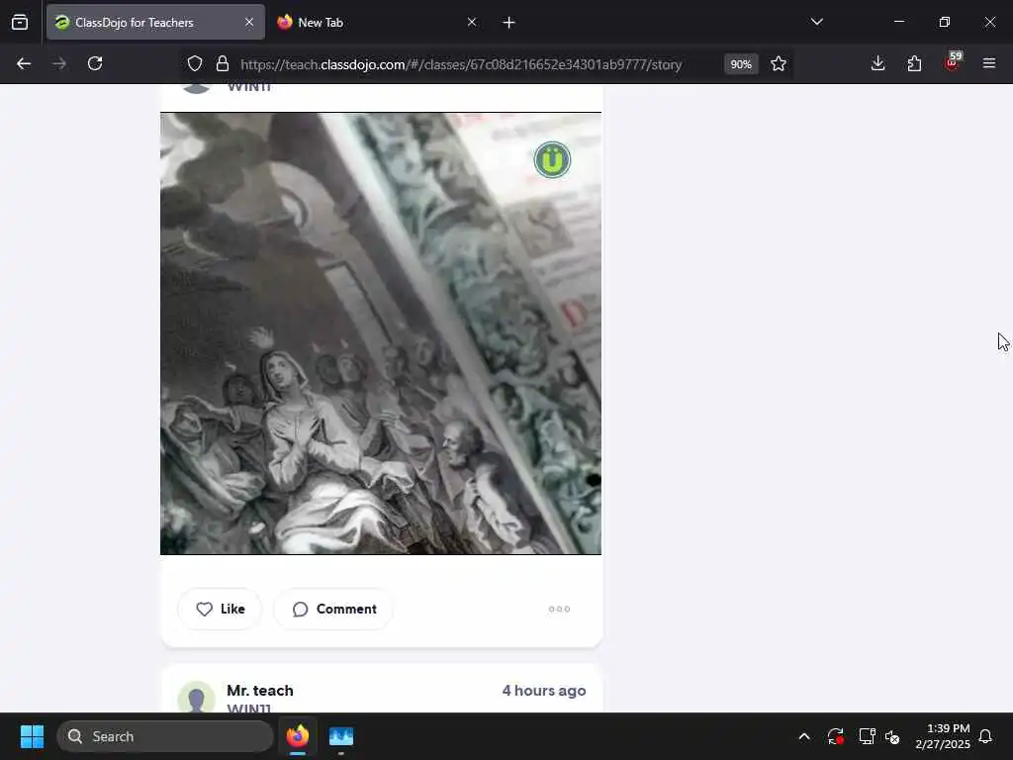The height and width of the screenshot is (760, 1013).
Task: Open Firefox application hamburger menu
Action: [989, 63]
